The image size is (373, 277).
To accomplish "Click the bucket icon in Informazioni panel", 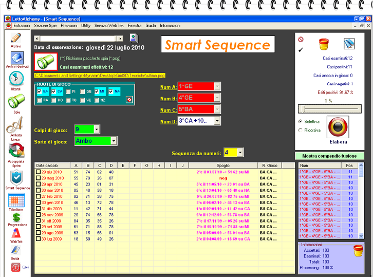I will (358, 251).
